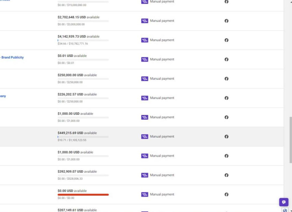Image resolution: width=292 pixels, height=212 pixels.
Task: Click the spend progress bar under $4,142,939.73
Action: [x=83, y=40]
